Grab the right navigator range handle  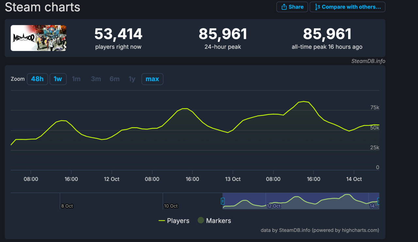point(378,201)
